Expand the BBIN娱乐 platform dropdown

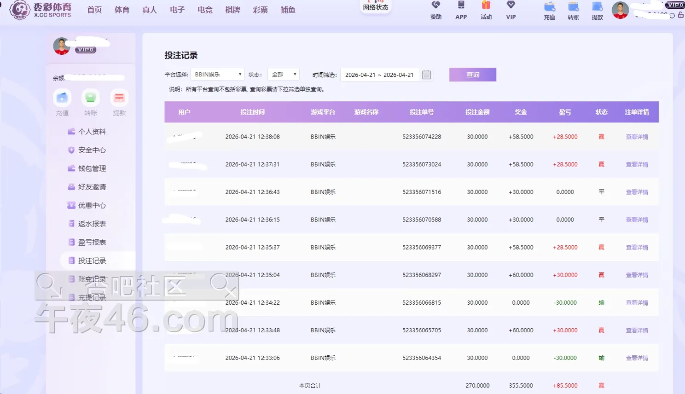217,75
